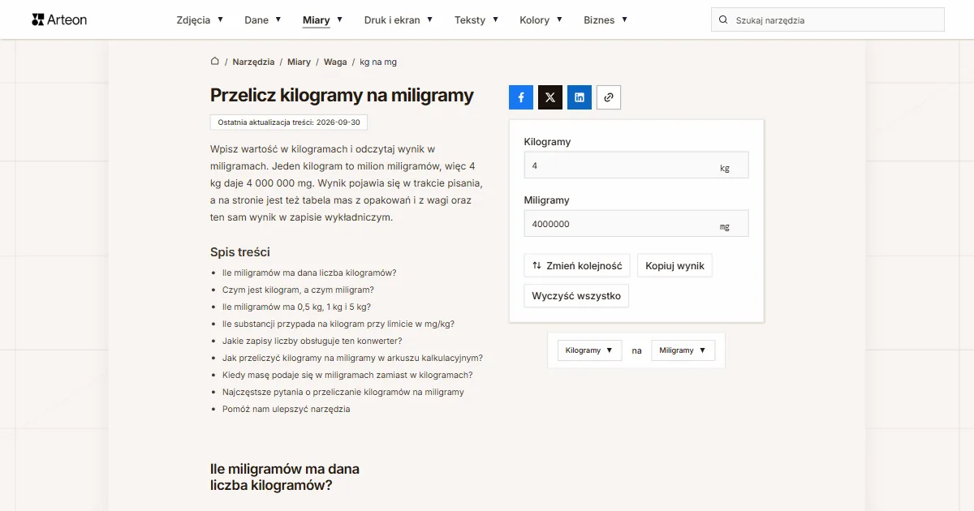Click Zmień kolejność button
Screen dimensions: 974x511
pos(577,265)
